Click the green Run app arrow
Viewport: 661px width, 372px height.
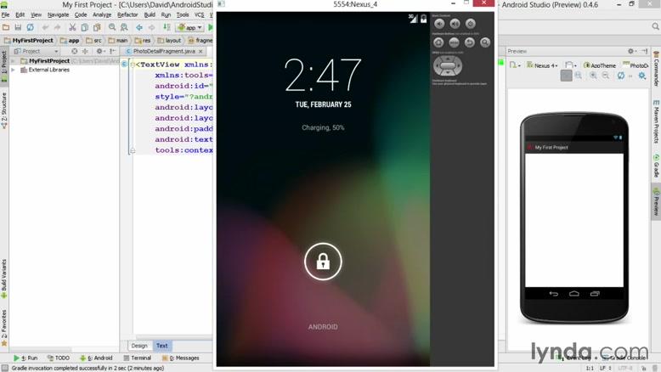(x=211, y=27)
